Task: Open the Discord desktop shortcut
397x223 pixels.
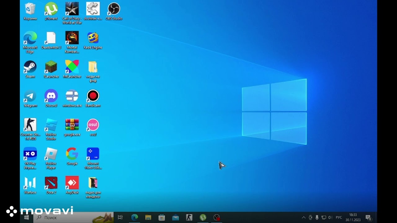Action: pyautogui.click(x=51, y=98)
